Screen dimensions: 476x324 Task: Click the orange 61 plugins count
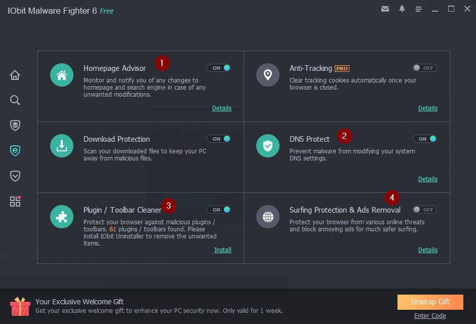[112, 229]
